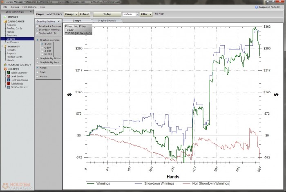Open the SitNGo Wizard app icon
Viewport: 286px width, 192px height.
(9, 87)
